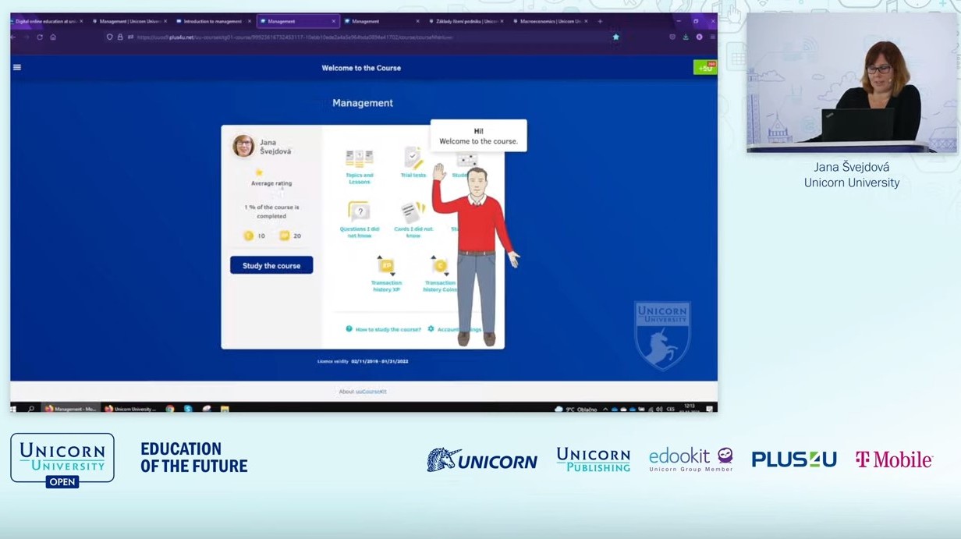Click the Study the course button
Screen dimensions: 961x539
click(x=271, y=265)
